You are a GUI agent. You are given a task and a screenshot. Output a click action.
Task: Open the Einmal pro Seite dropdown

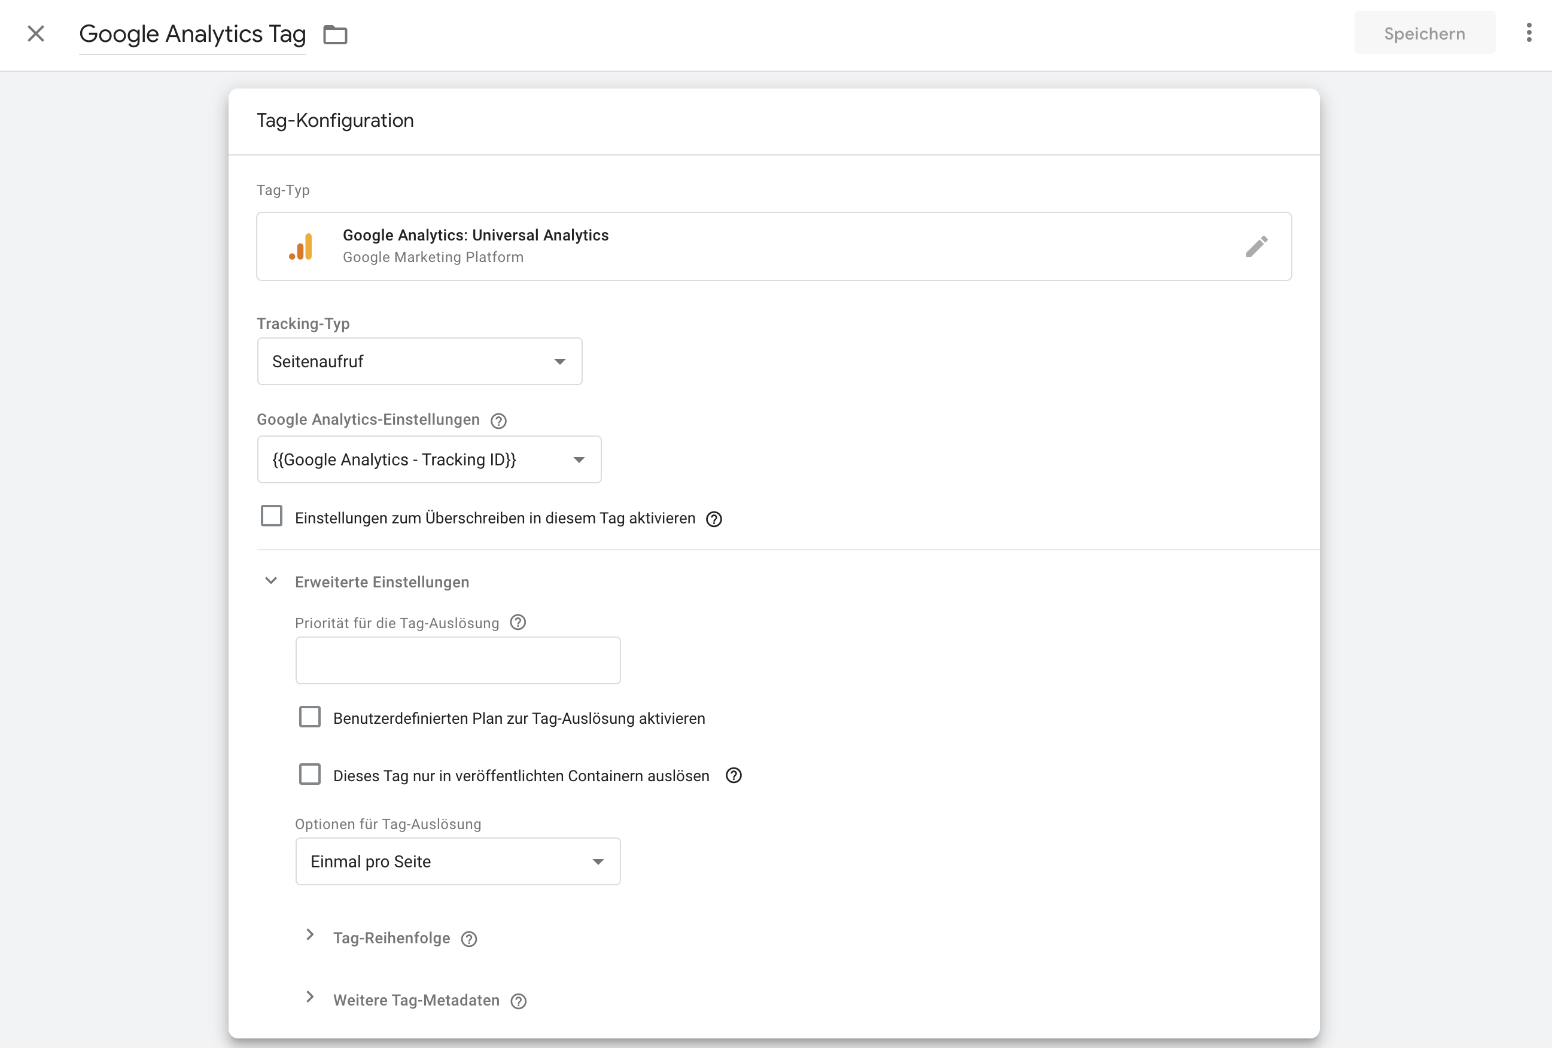tap(458, 862)
